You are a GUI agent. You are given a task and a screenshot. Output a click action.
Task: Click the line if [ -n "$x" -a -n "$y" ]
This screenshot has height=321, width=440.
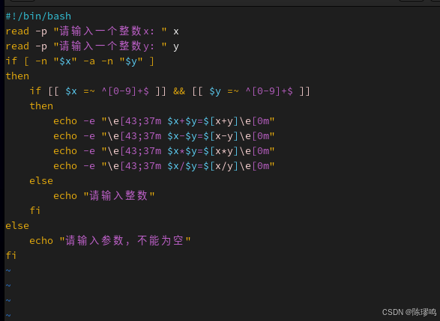80,61
